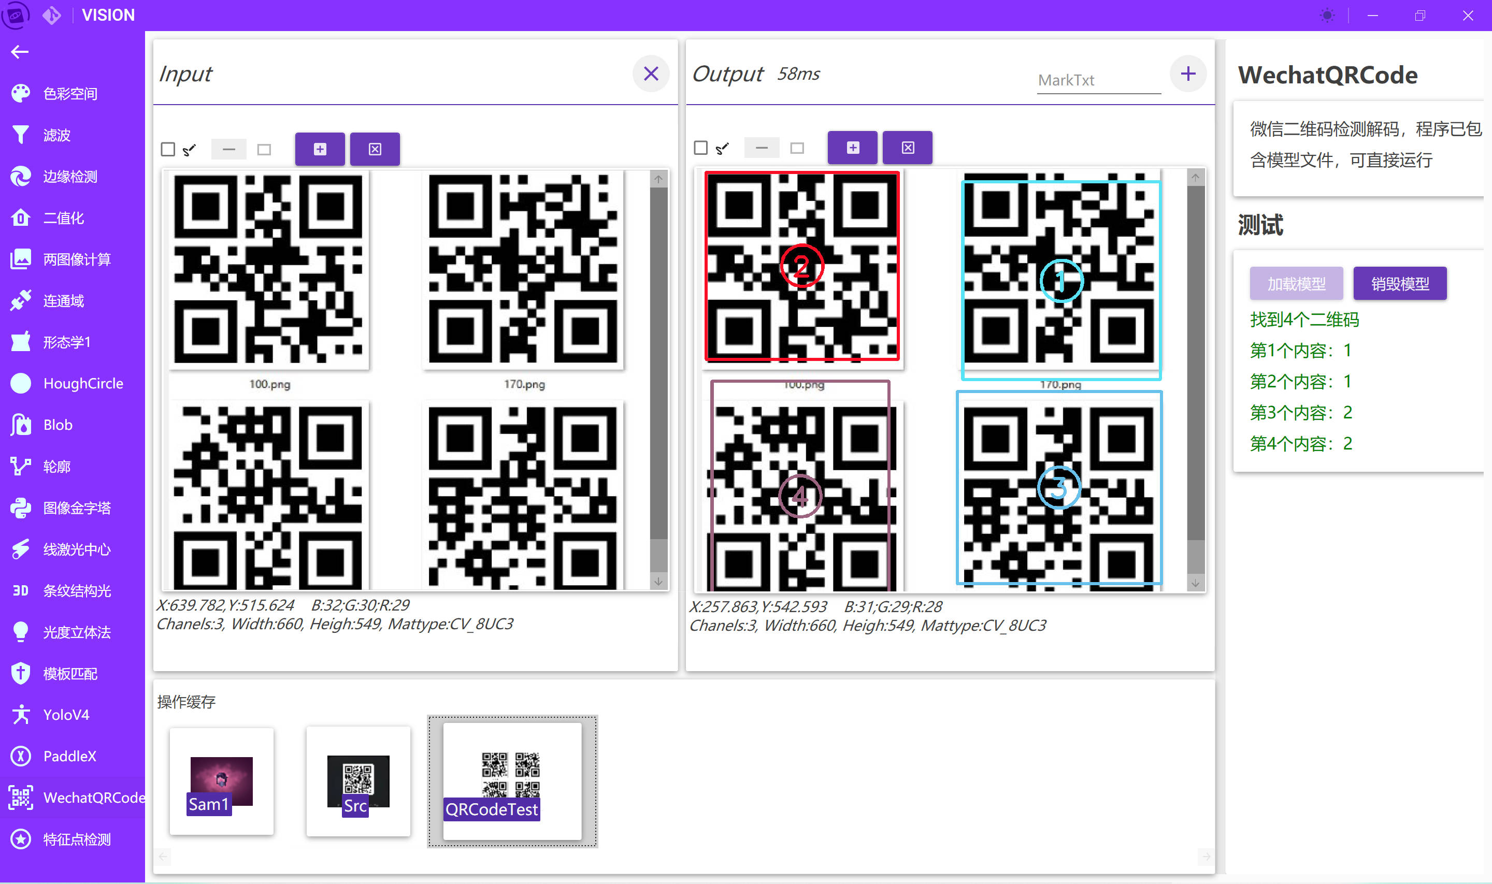Check the Input toolbar checkbox
Viewport: 1492px width, 884px height.
[x=168, y=149]
